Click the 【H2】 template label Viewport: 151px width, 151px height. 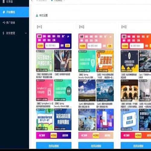[x=82, y=27]
